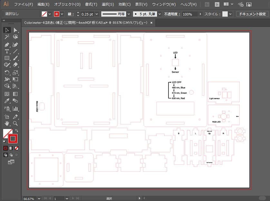The height and width of the screenshot is (201, 270).
Task: Set paint to None mode
Action: (x=17, y=148)
